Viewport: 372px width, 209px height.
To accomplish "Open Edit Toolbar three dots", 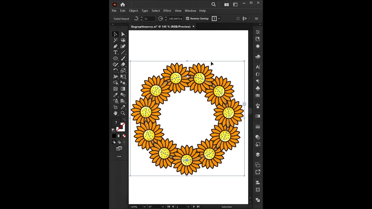I will 119,156.
